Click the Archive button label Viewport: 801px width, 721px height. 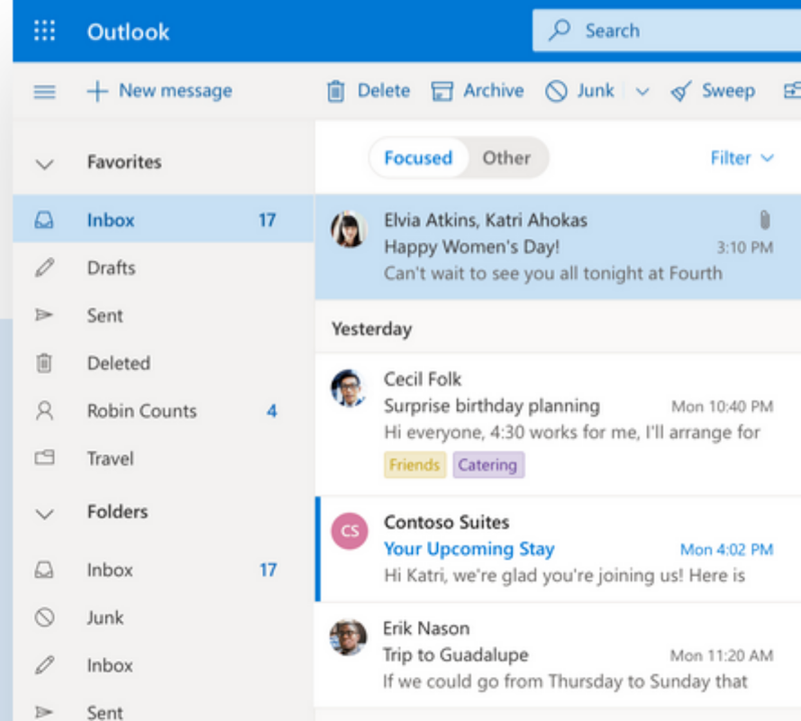(x=494, y=91)
